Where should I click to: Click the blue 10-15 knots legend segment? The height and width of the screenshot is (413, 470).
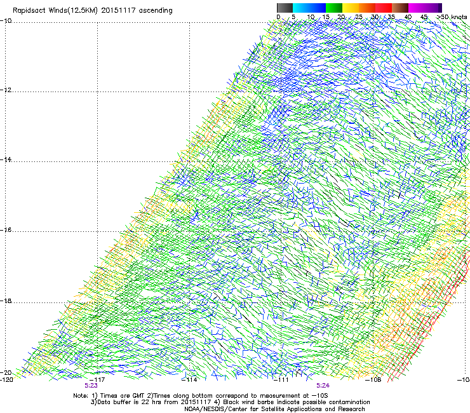click(318, 8)
